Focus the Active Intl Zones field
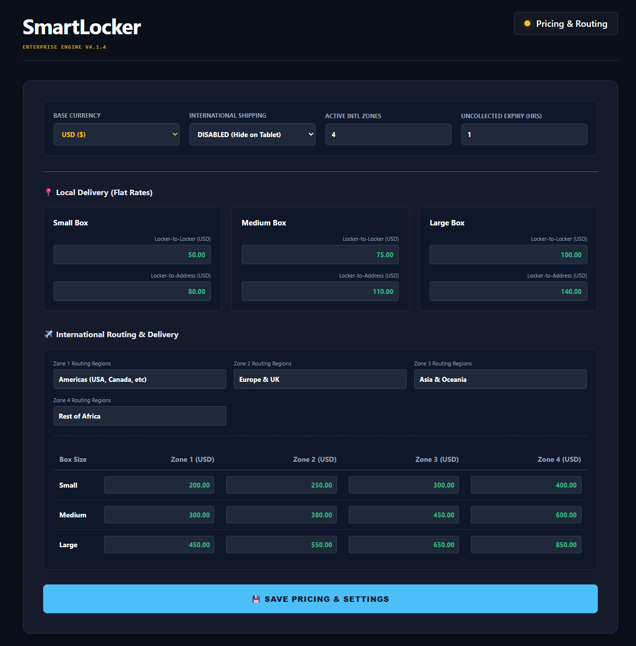Viewport: 636px width, 646px height. coord(388,135)
